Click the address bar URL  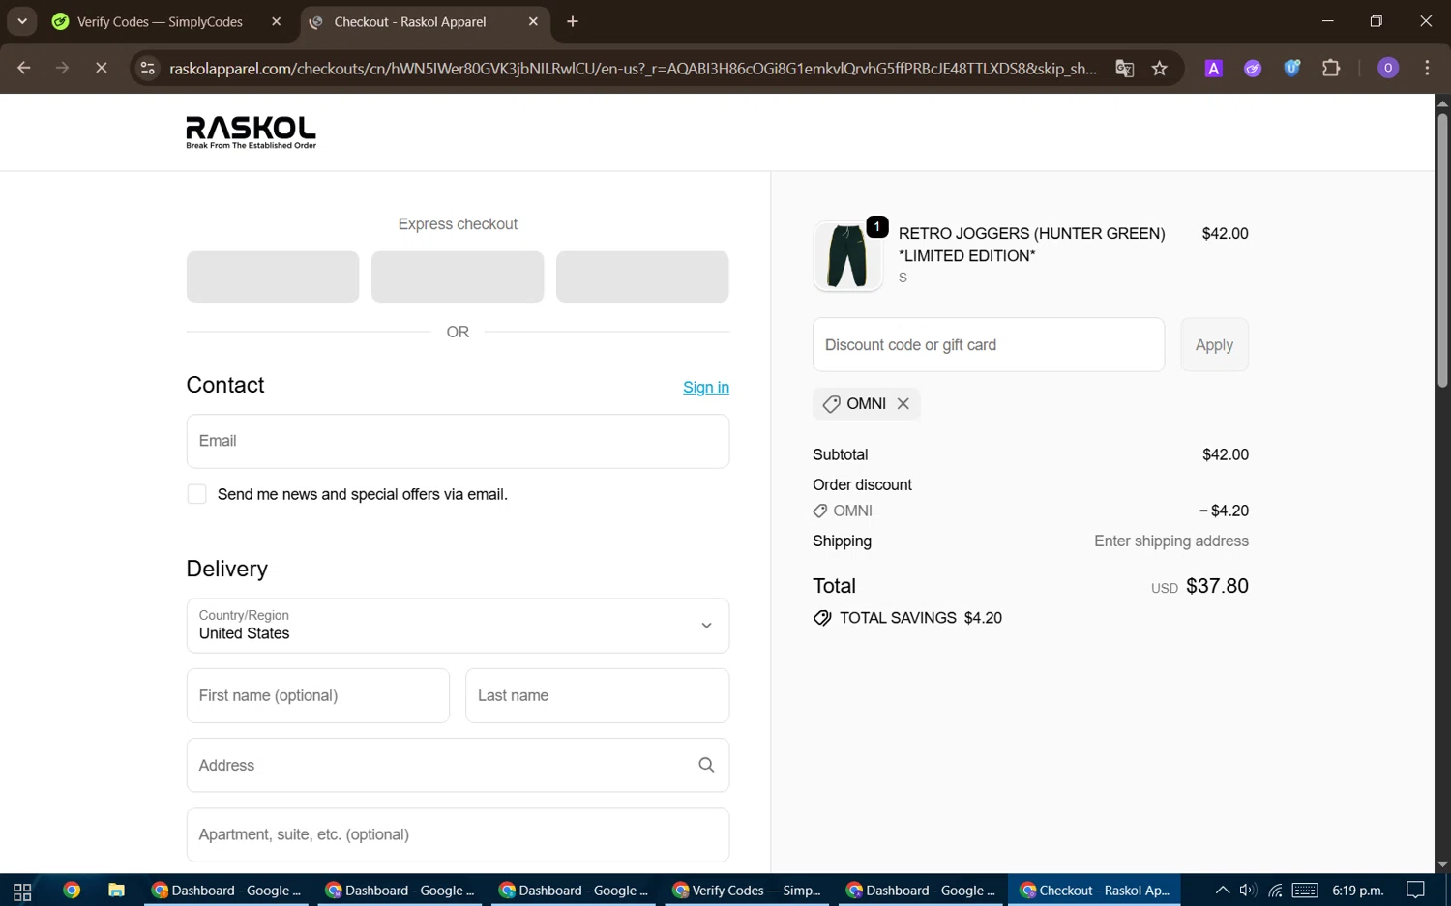[x=633, y=69]
